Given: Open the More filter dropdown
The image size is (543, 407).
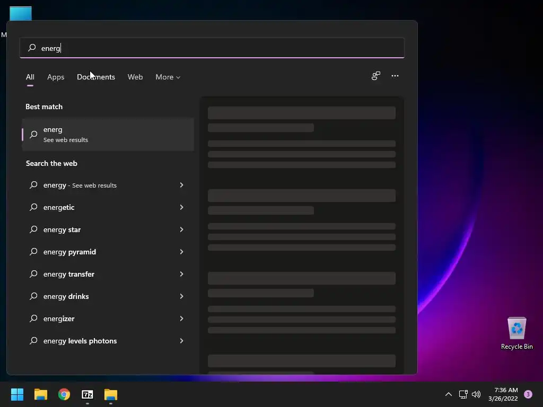Looking at the screenshot, I should pyautogui.click(x=168, y=77).
